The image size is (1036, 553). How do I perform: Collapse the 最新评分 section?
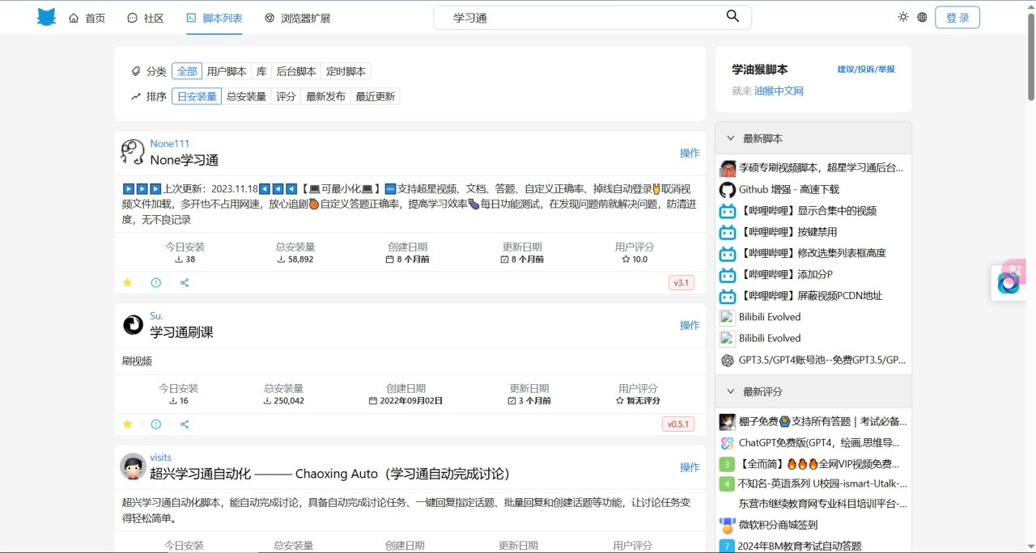(813, 391)
